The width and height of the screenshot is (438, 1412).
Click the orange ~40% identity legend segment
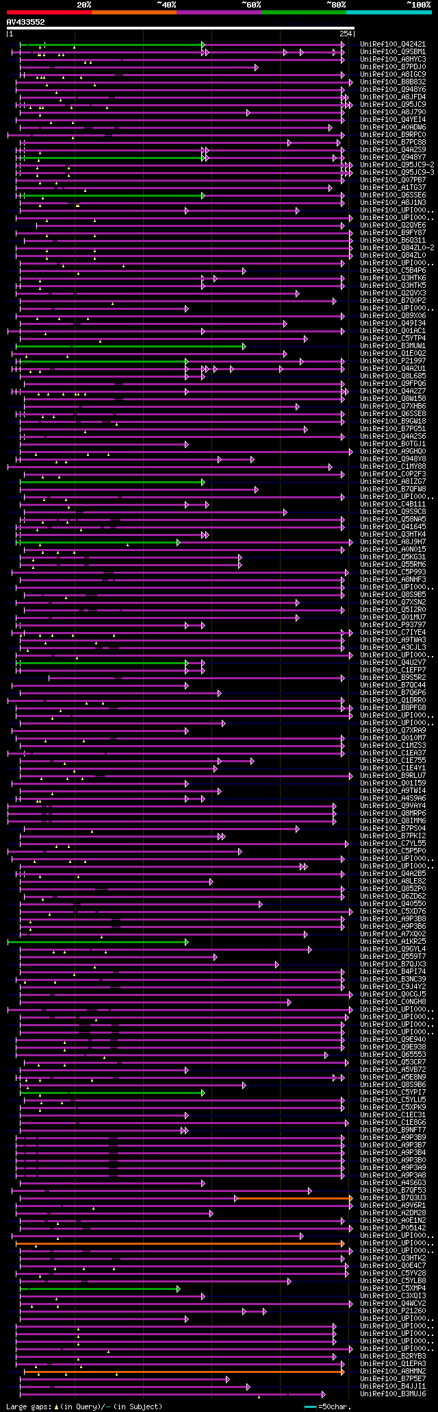click(133, 12)
